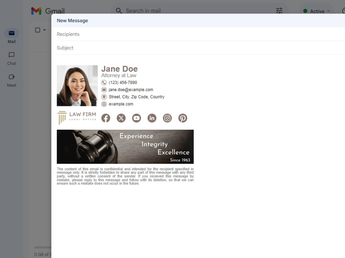Viewport: 345px width, 258px height.
Task: Click the YouTube icon in signature
Action: pos(136,118)
